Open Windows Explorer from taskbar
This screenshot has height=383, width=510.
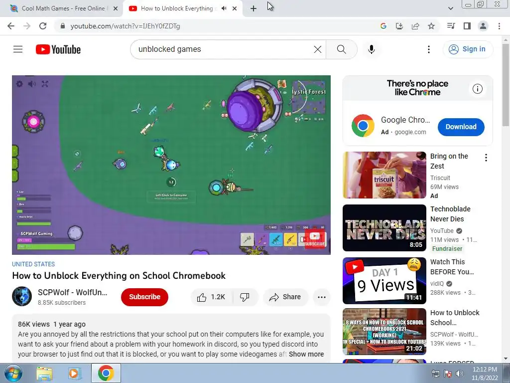pos(44,374)
